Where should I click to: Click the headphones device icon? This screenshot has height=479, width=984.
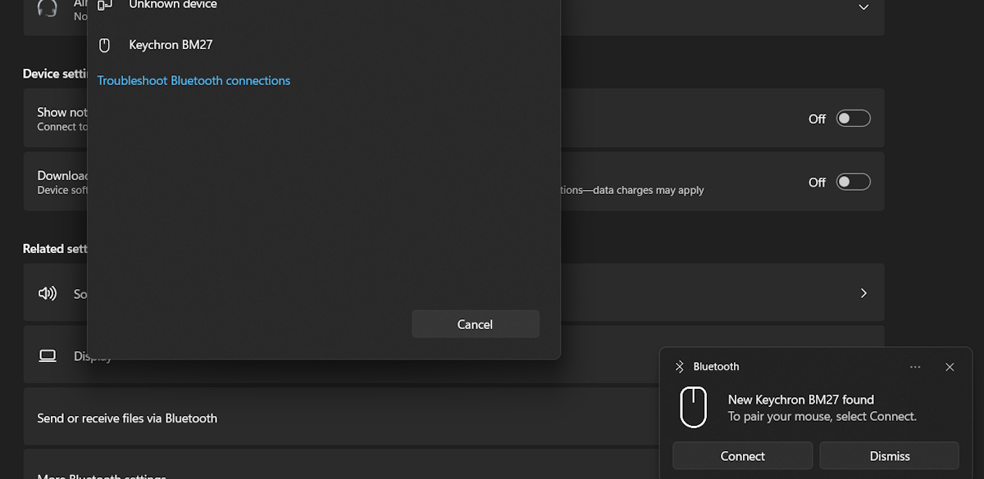click(48, 7)
